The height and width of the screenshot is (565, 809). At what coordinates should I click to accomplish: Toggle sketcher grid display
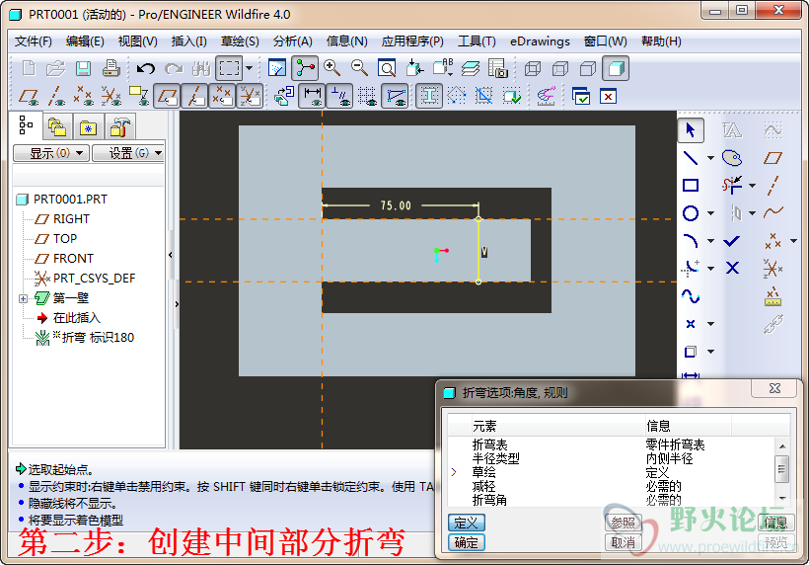pos(367,96)
